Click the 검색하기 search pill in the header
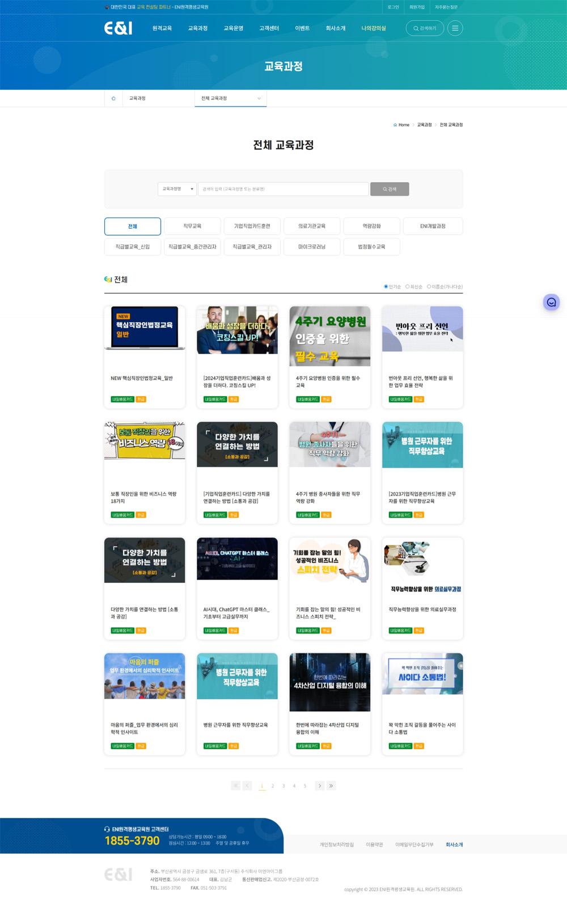567x907 pixels. click(425, 28)
